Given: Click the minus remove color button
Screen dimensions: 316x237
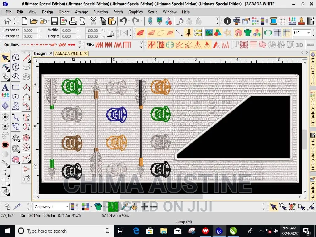Looking at the screenshot, I should click(x=154, y=206).
